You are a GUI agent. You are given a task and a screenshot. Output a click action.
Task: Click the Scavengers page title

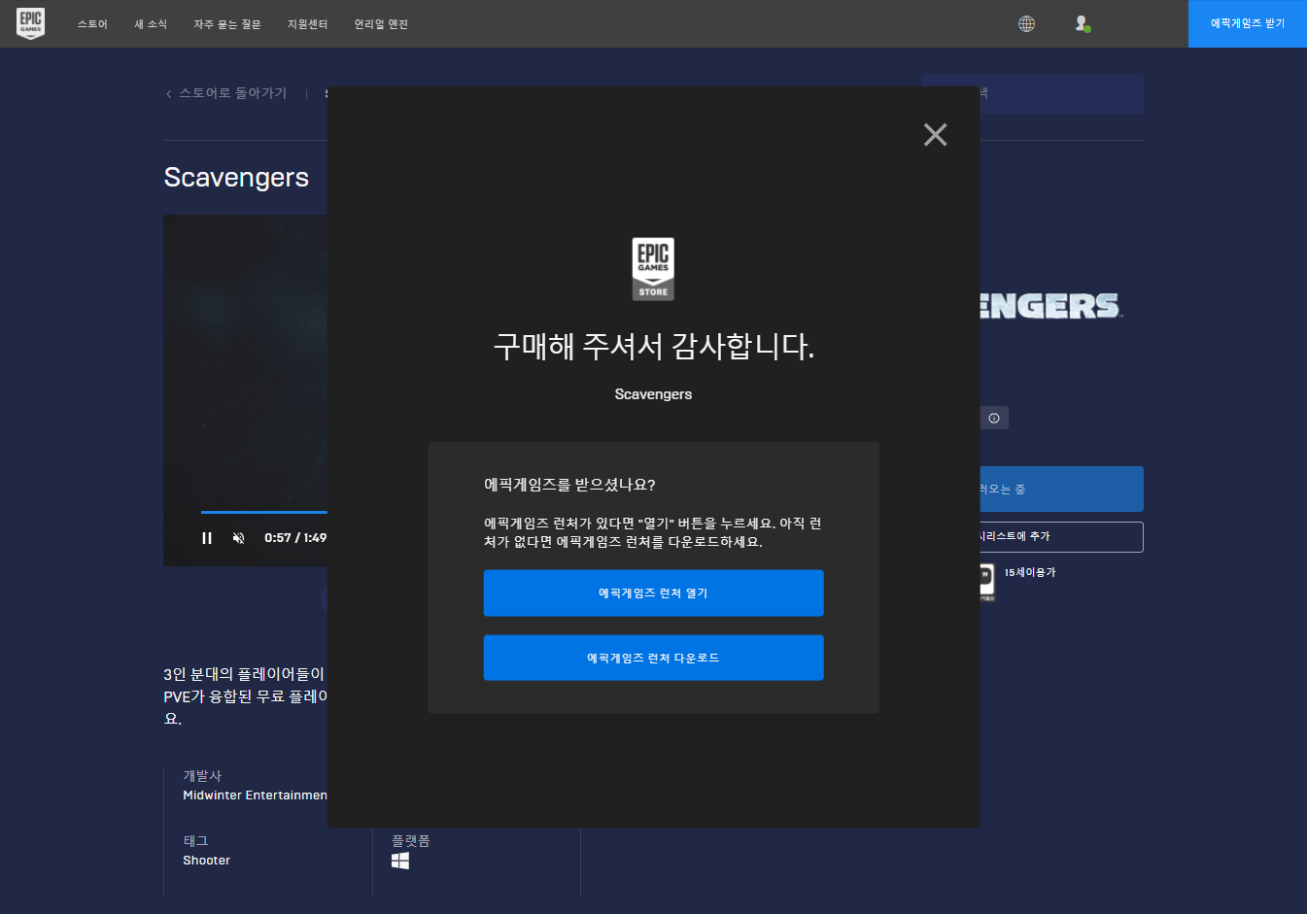pyautogui.click(x=236, y=178)
